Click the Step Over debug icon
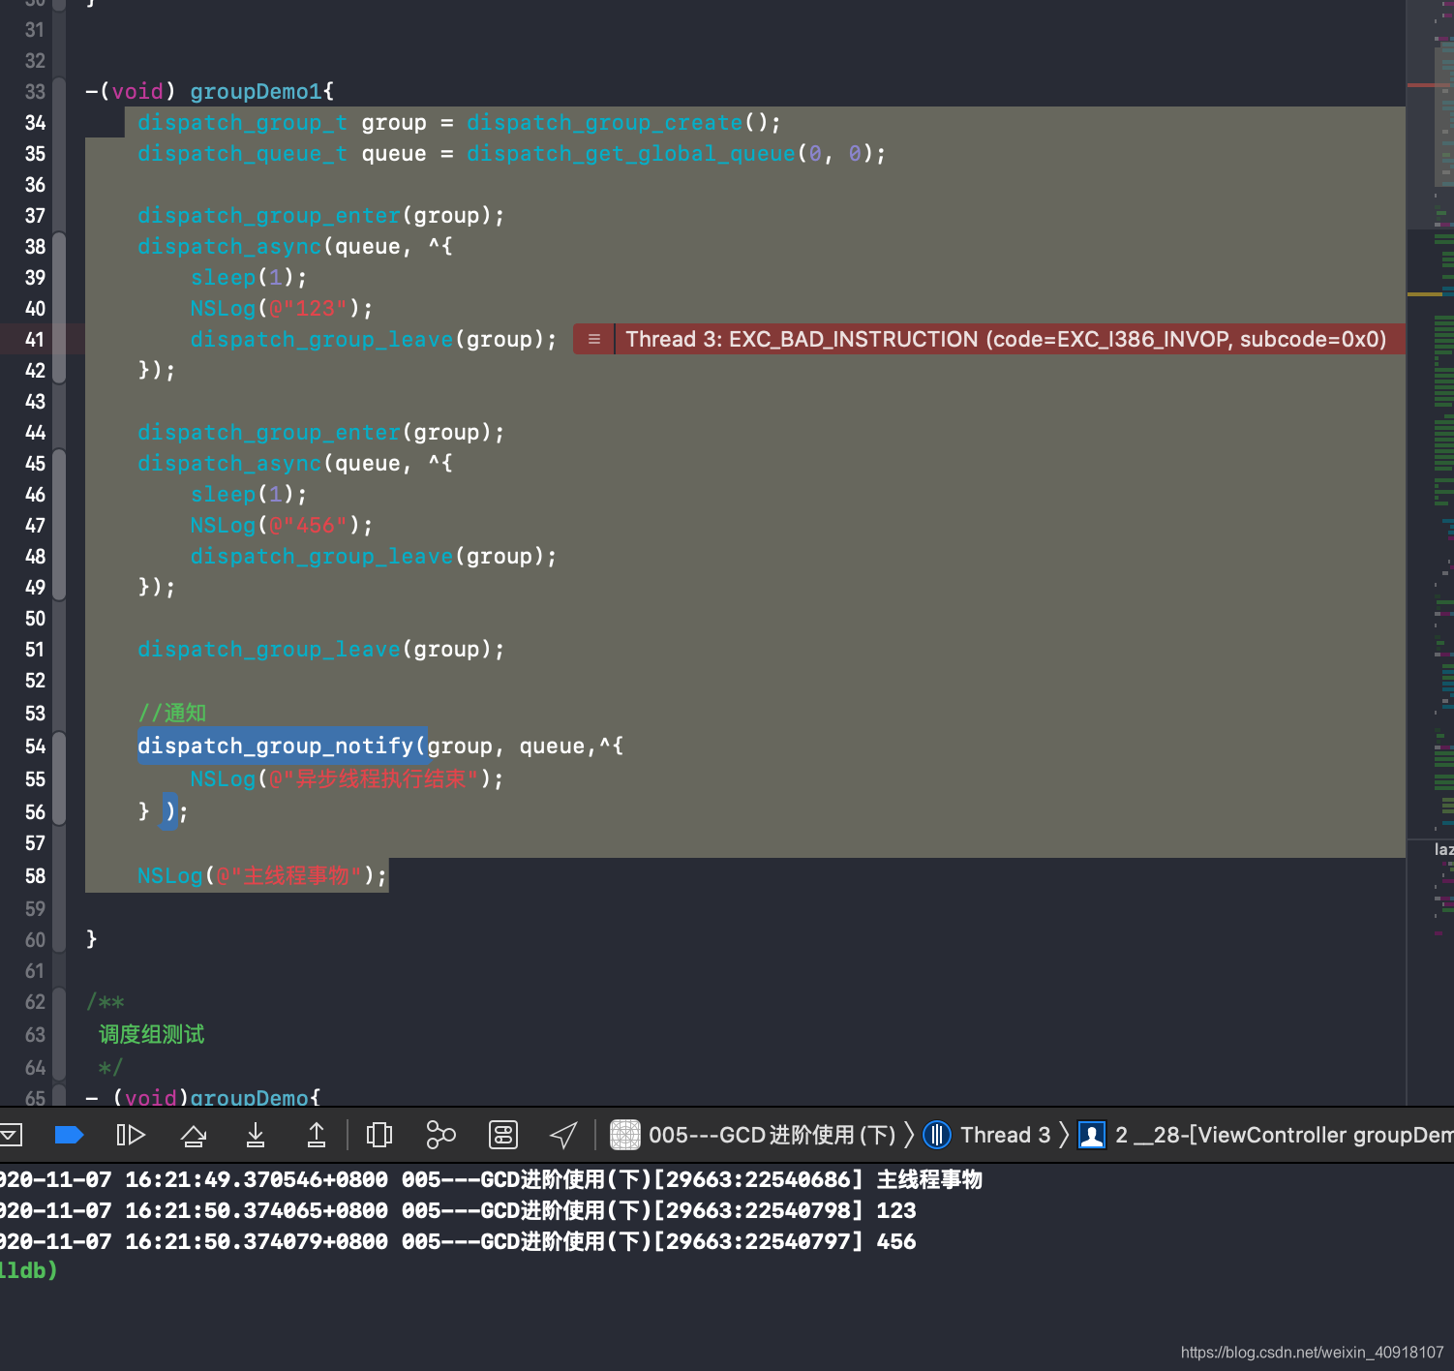The image size is (1454, 1371). coord(194,1135)
